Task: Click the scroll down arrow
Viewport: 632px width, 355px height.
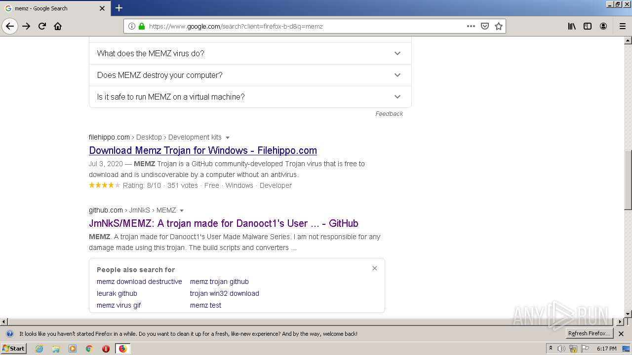Action: 628,314
